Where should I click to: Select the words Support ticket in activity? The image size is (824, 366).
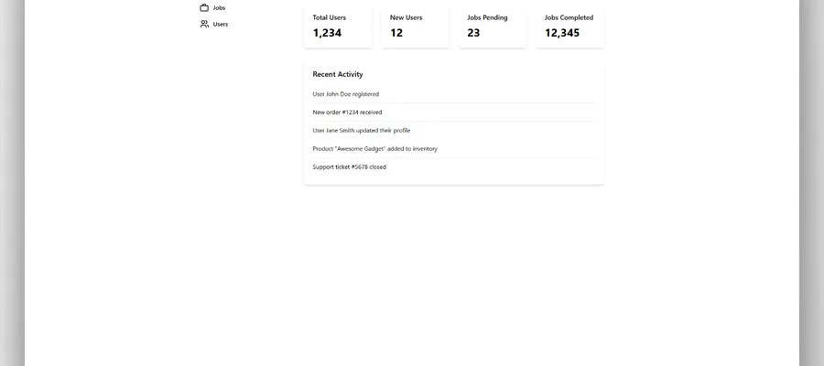331,167
